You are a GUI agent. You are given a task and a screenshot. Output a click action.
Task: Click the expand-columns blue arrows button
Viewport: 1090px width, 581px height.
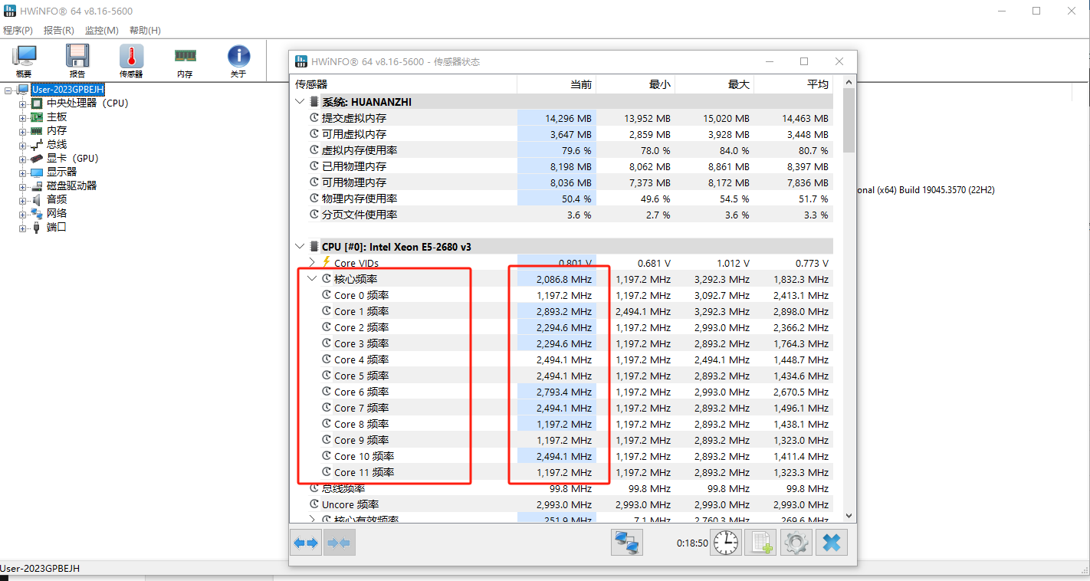[305, 543]
